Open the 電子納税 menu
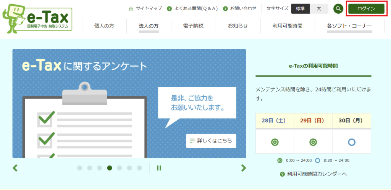Viewport: 391px width, 190px height. point(193,26)
